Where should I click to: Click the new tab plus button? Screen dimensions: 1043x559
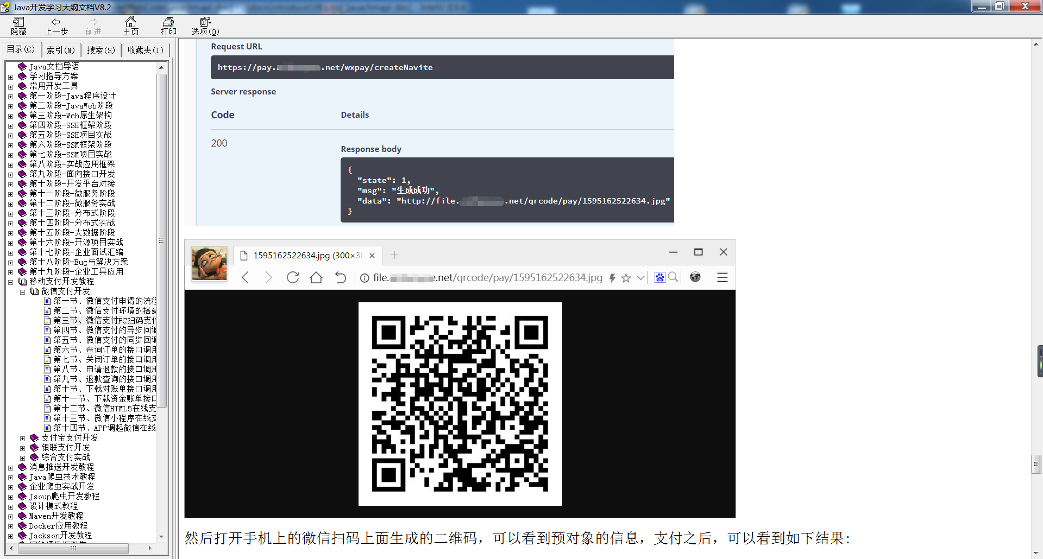point(394,255)
